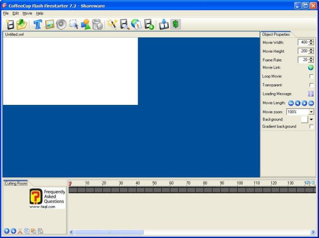Click the Add Sound speaker icon

(61, 24)
